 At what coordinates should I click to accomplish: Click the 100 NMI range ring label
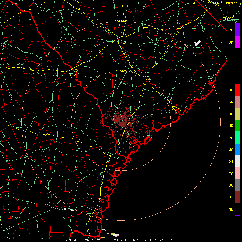121,21
